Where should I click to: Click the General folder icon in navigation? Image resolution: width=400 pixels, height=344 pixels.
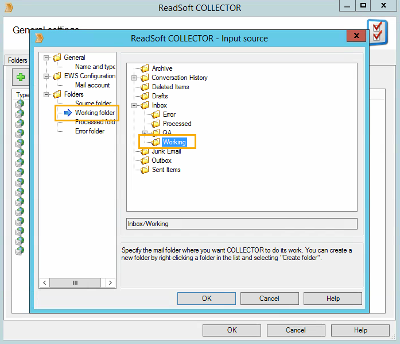pos(57,58)
